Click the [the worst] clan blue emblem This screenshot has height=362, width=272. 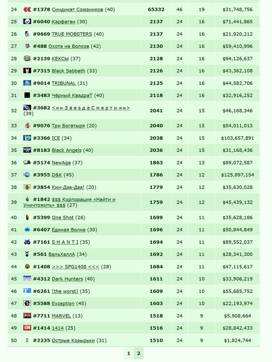27,291
